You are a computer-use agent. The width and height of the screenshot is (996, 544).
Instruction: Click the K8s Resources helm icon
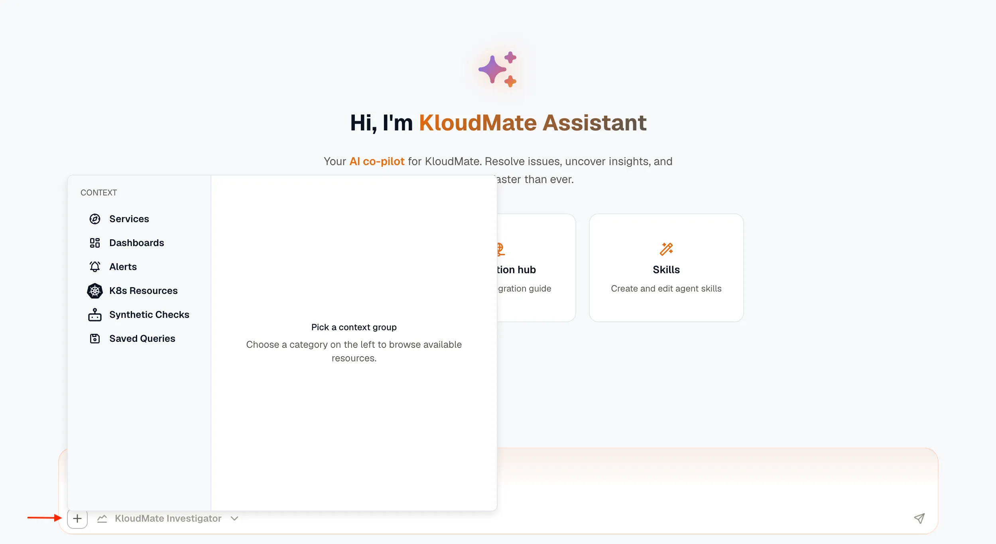(x=95, y=291)
